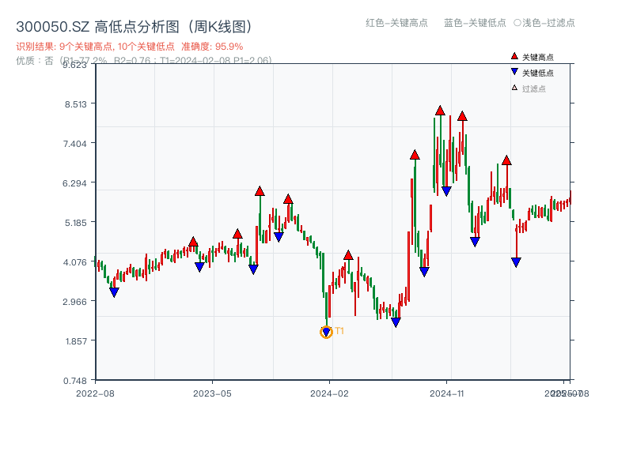This screenshot has height=474, width=633.
Task: Toggle the 过滤点 legend entry with hollow triangle
Action: [529, 88]
